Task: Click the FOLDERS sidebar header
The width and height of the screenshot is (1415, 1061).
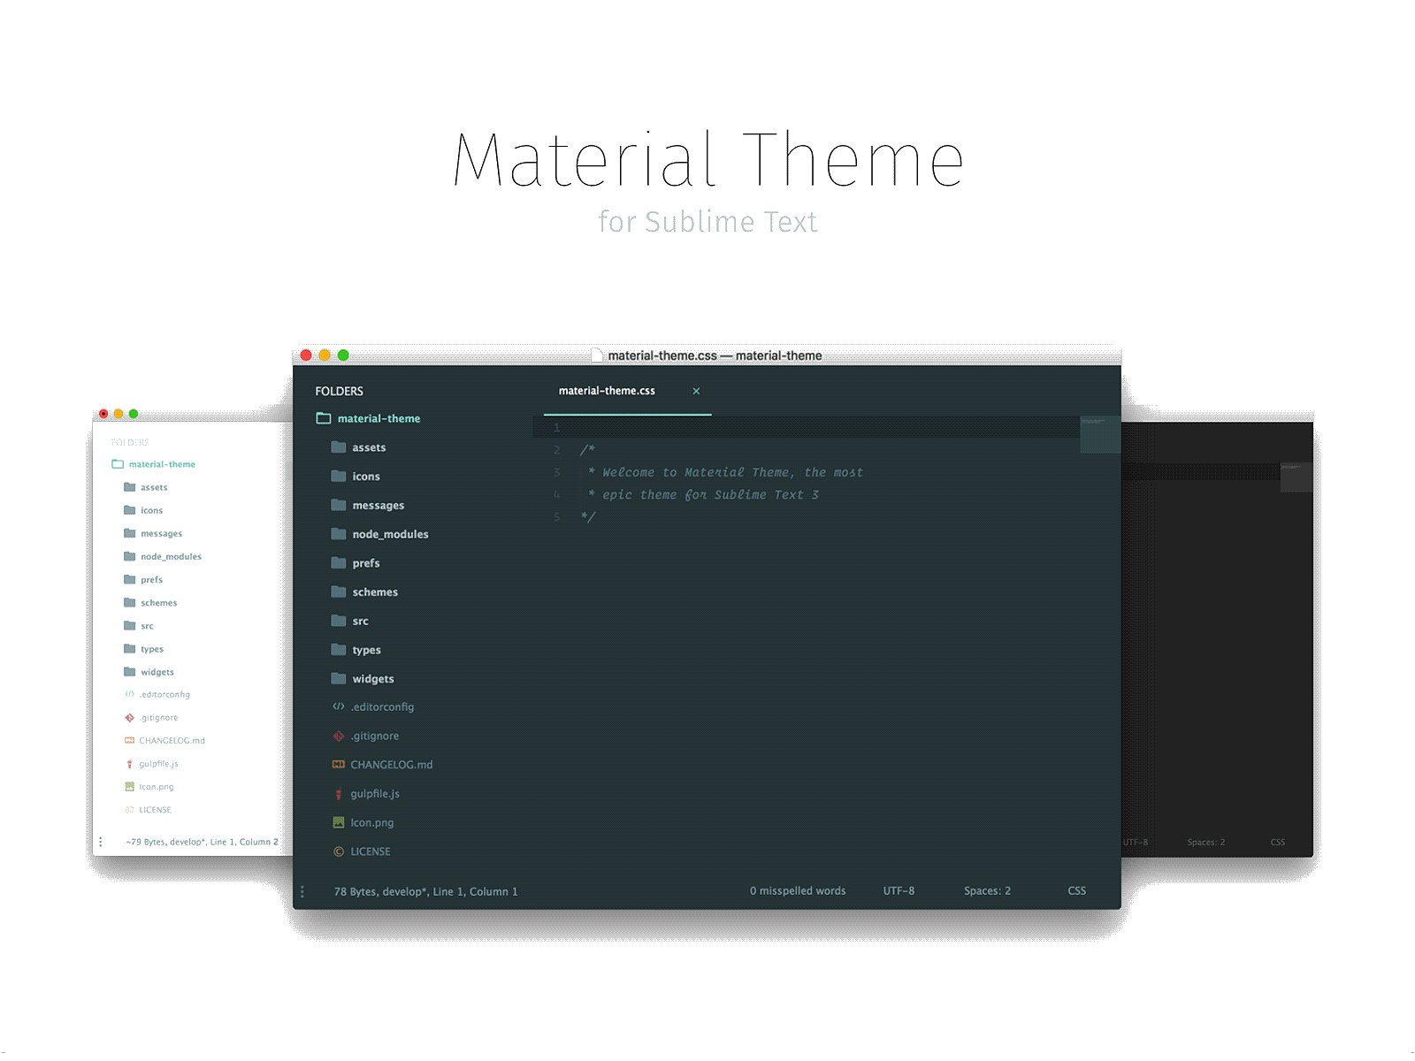Action: 339,391
